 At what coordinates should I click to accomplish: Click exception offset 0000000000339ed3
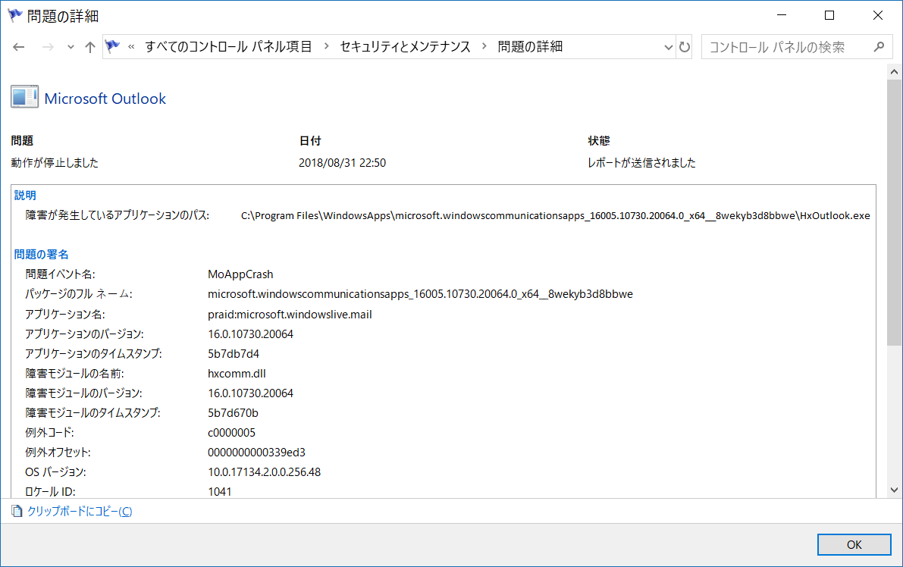pos(256,453)
